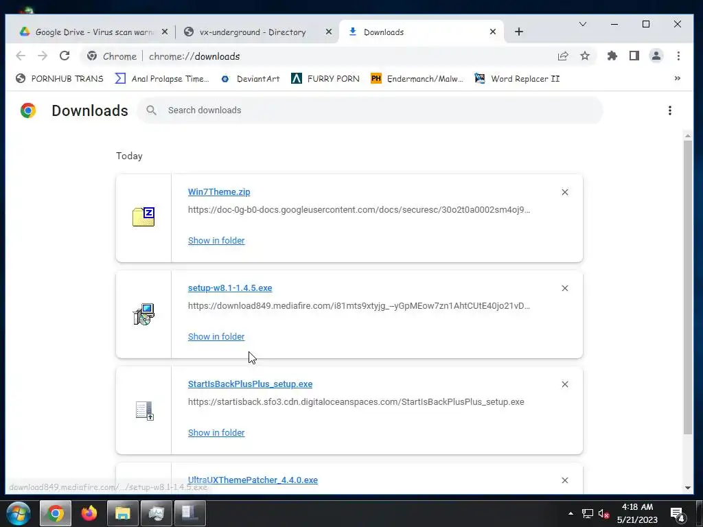
Task: Click the Win7Theme.zip file icon
Action: tap(143, 217)
